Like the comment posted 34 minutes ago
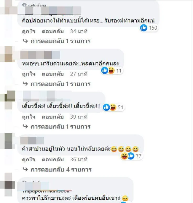 pyautogui.click(x=29, y=31)
